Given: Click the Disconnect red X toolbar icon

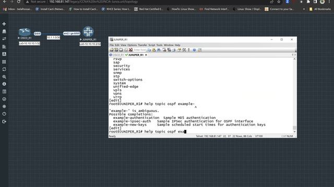Looking at the screenshot, I should coord(130,50).
